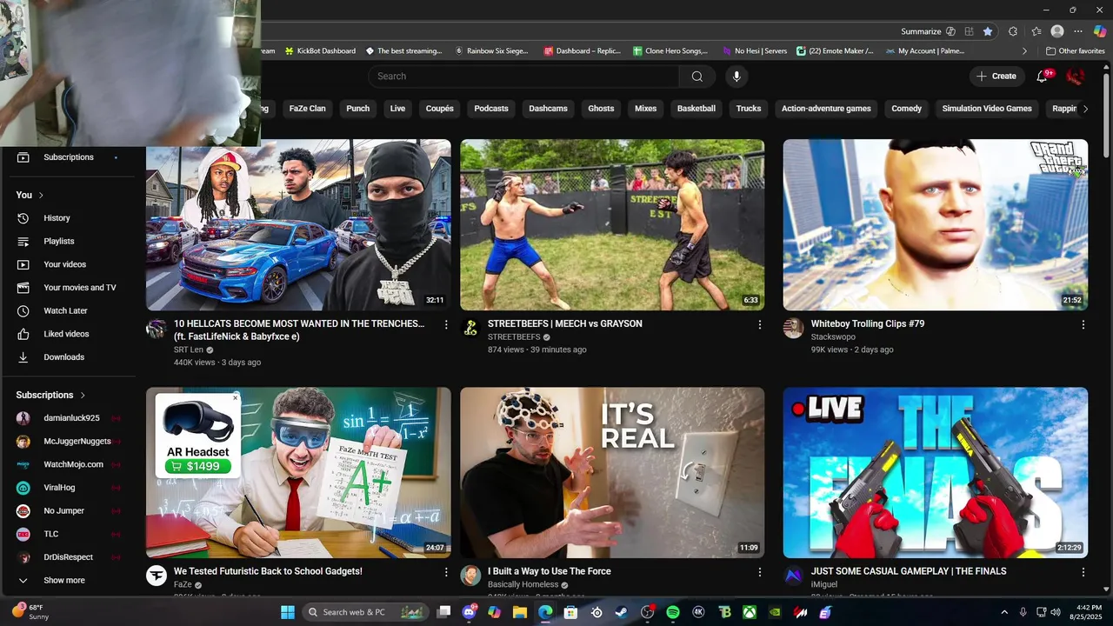Open the Other favorites folder
Screen dimensions: 1113x626
1075,51
